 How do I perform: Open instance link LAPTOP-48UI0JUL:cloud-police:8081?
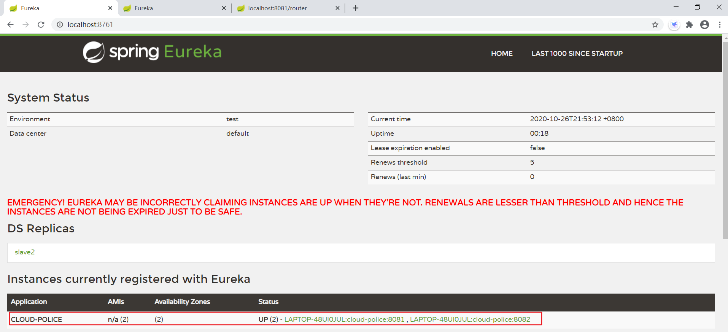pyautogui.click(x=344, y=319)
